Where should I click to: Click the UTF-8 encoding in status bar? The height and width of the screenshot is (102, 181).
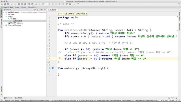point(171,100)
